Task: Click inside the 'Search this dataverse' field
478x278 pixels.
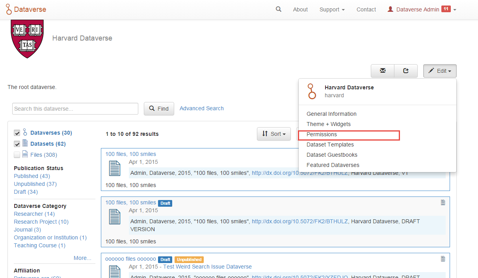Action: tap(75, 108)
